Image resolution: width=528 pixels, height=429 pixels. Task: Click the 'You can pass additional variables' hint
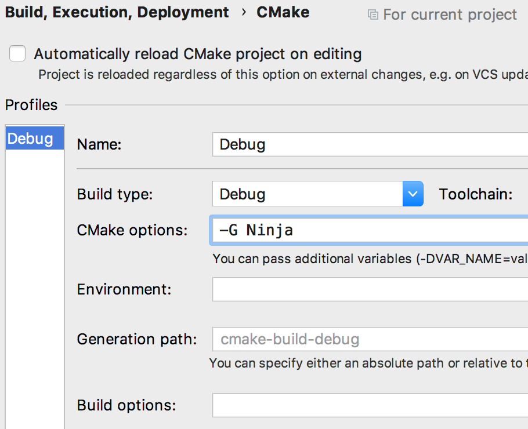[x=370, y=259]
